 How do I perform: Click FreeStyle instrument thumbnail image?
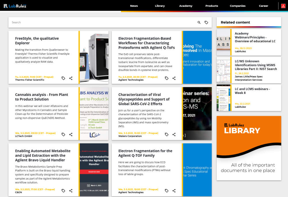tap(94, 57)
